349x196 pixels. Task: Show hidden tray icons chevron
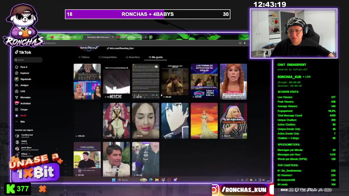coord(238,180)
